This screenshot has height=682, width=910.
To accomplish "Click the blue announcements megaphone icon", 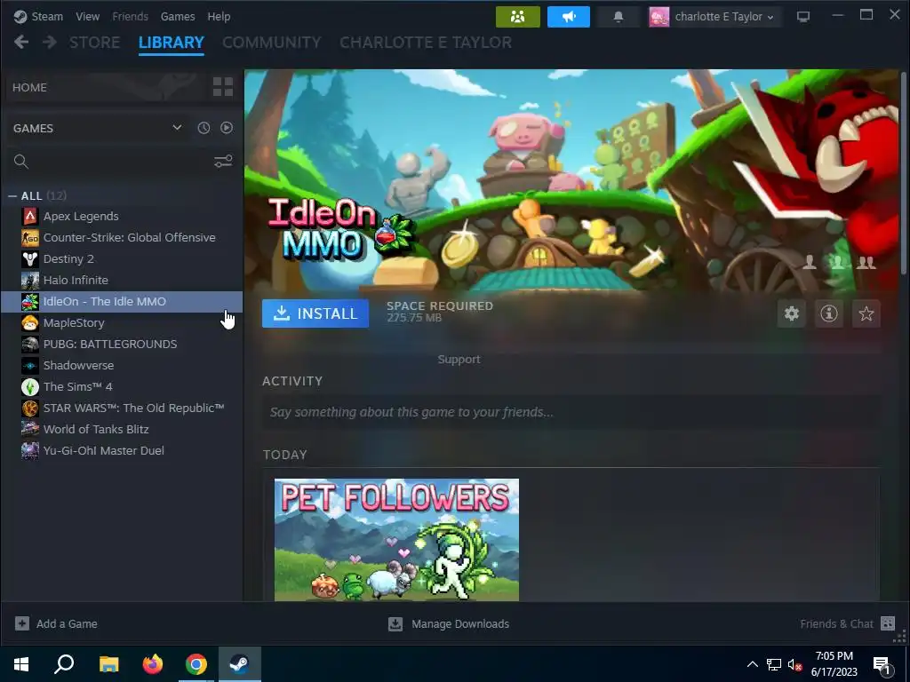I will [568, 17].
